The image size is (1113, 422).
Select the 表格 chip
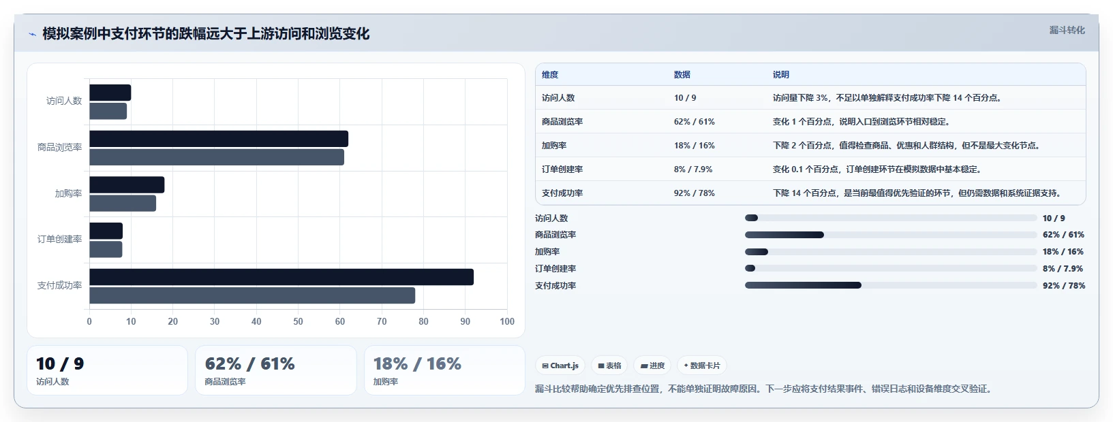609,366
